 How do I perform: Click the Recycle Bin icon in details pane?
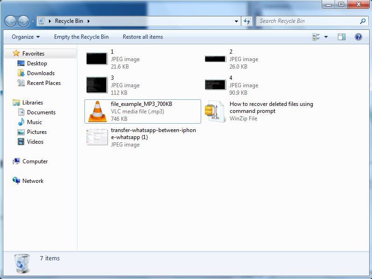[x=22, y=263]
